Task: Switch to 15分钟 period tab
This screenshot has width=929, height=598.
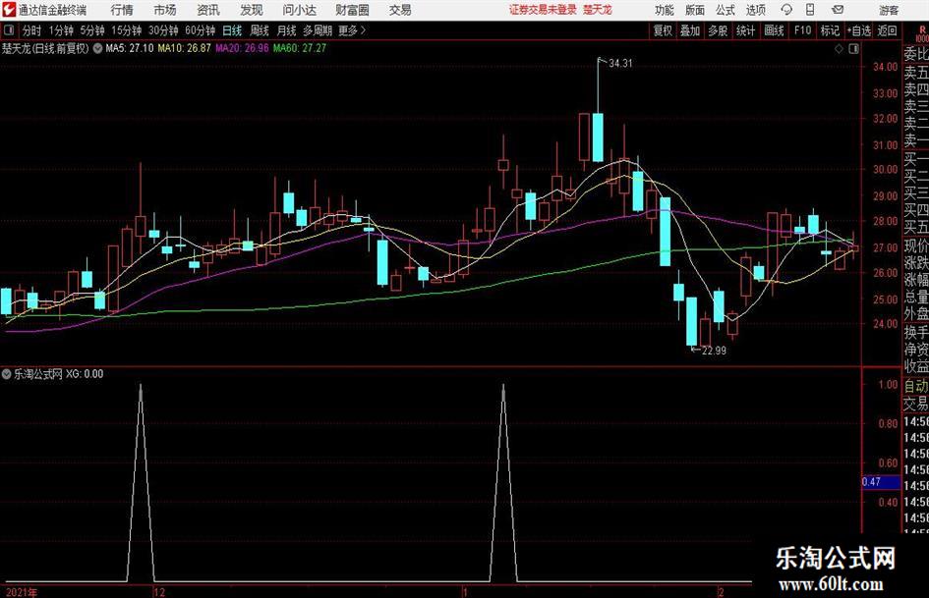Action: tap(126, 30)
